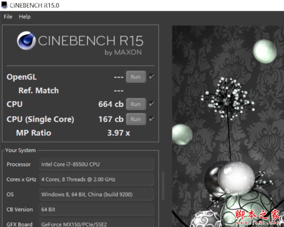This screenshot has height=227, width=284.
Task: Toggle the OpenGL test checkbox
Action: point(151,77)
